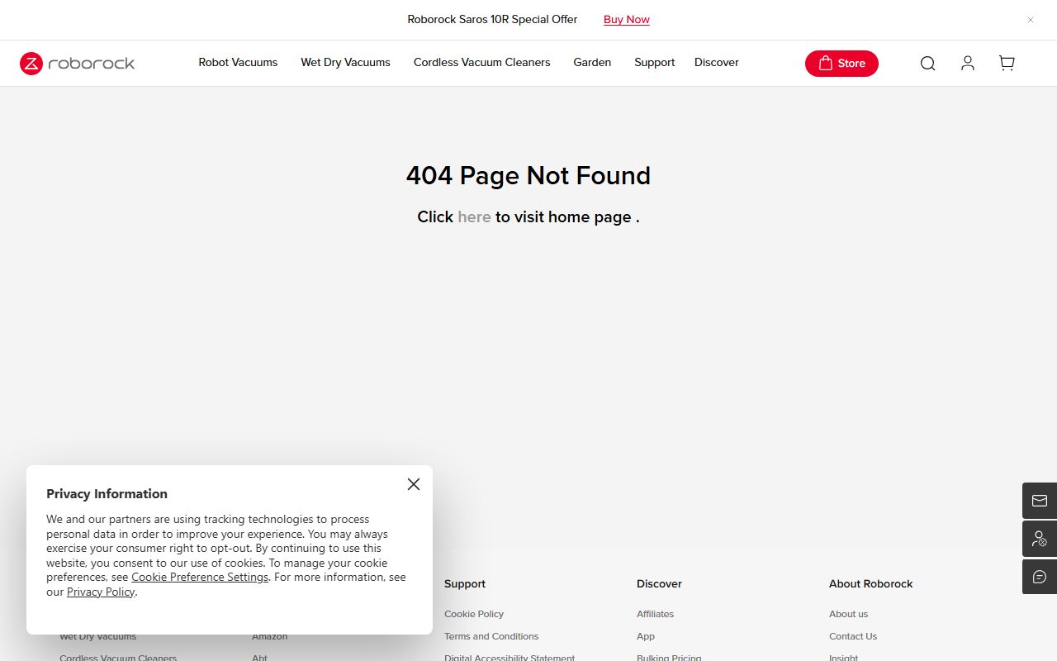Open the Garden menu
Viewport: 1057px width, 661px height.
(592, 63)
